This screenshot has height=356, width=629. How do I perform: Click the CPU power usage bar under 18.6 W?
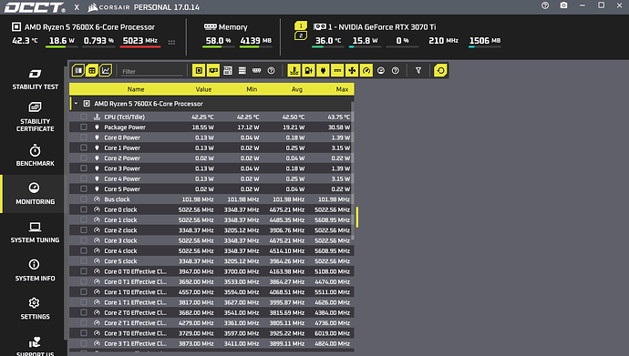pyautogui.click(x=61, y=46)
